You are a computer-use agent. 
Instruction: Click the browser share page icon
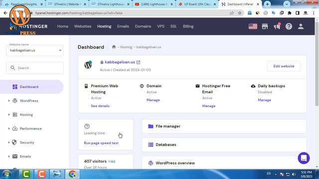(231, 13)
